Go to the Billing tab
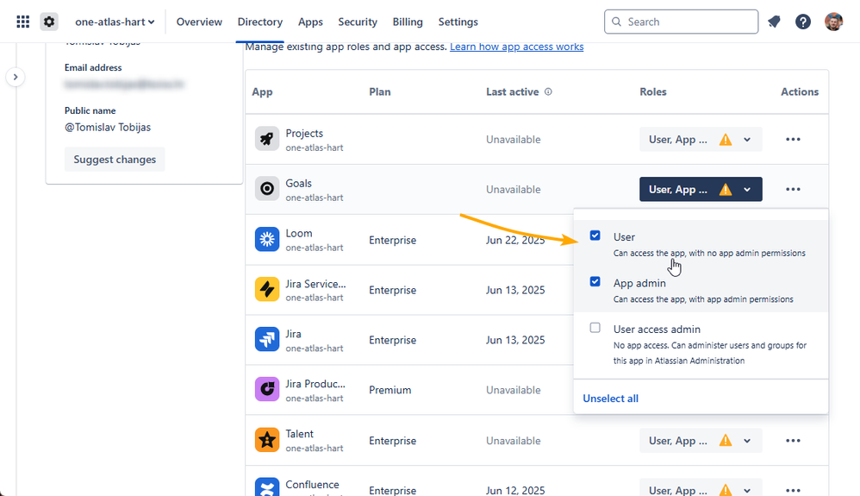 pyautogui.click(x=408, y=22)
